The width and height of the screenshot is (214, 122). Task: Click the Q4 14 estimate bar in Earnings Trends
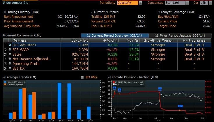click(69, 101)
